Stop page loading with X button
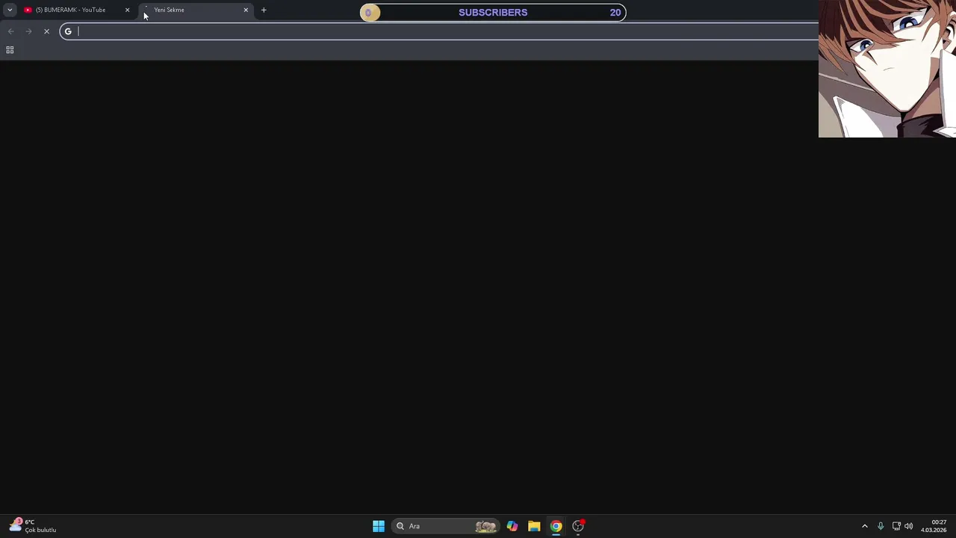The image size is (956, 538). [x=46, y=31]
